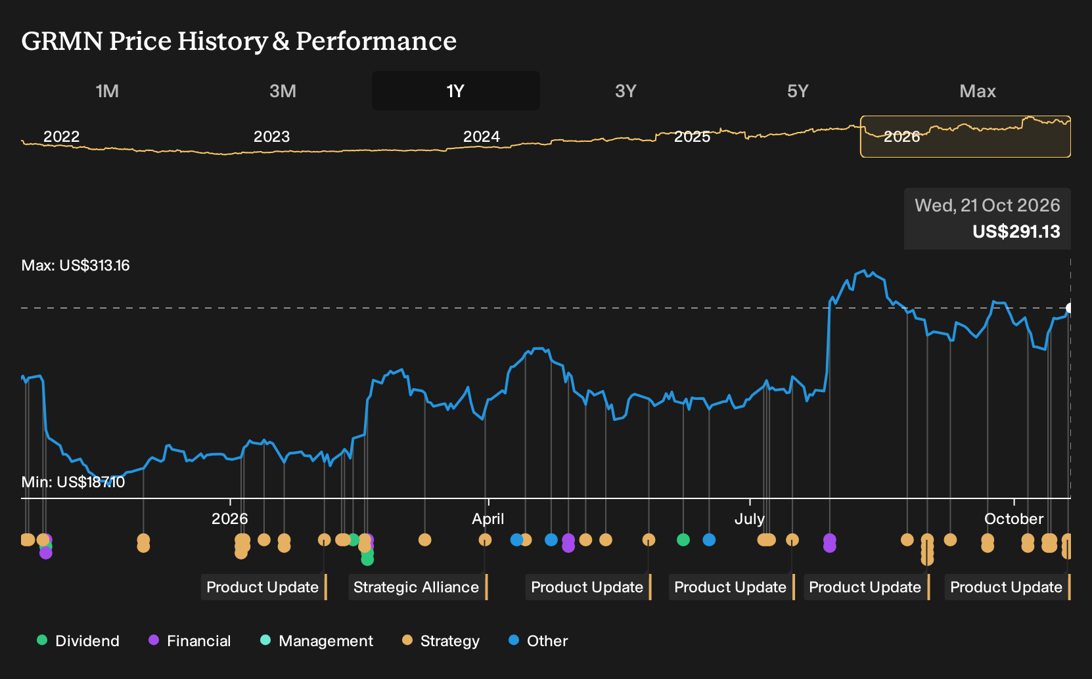The height and width of the screenshot is (679, 1092).
Task: Click the Min: US$187.10 label
Action: pos(73,482)
